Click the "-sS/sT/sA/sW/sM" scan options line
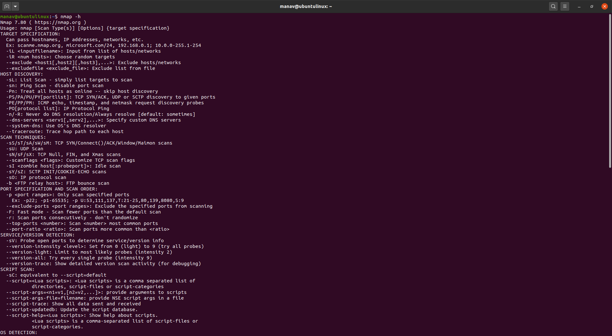The image size is (612, 336). click(x=89, y=143)
